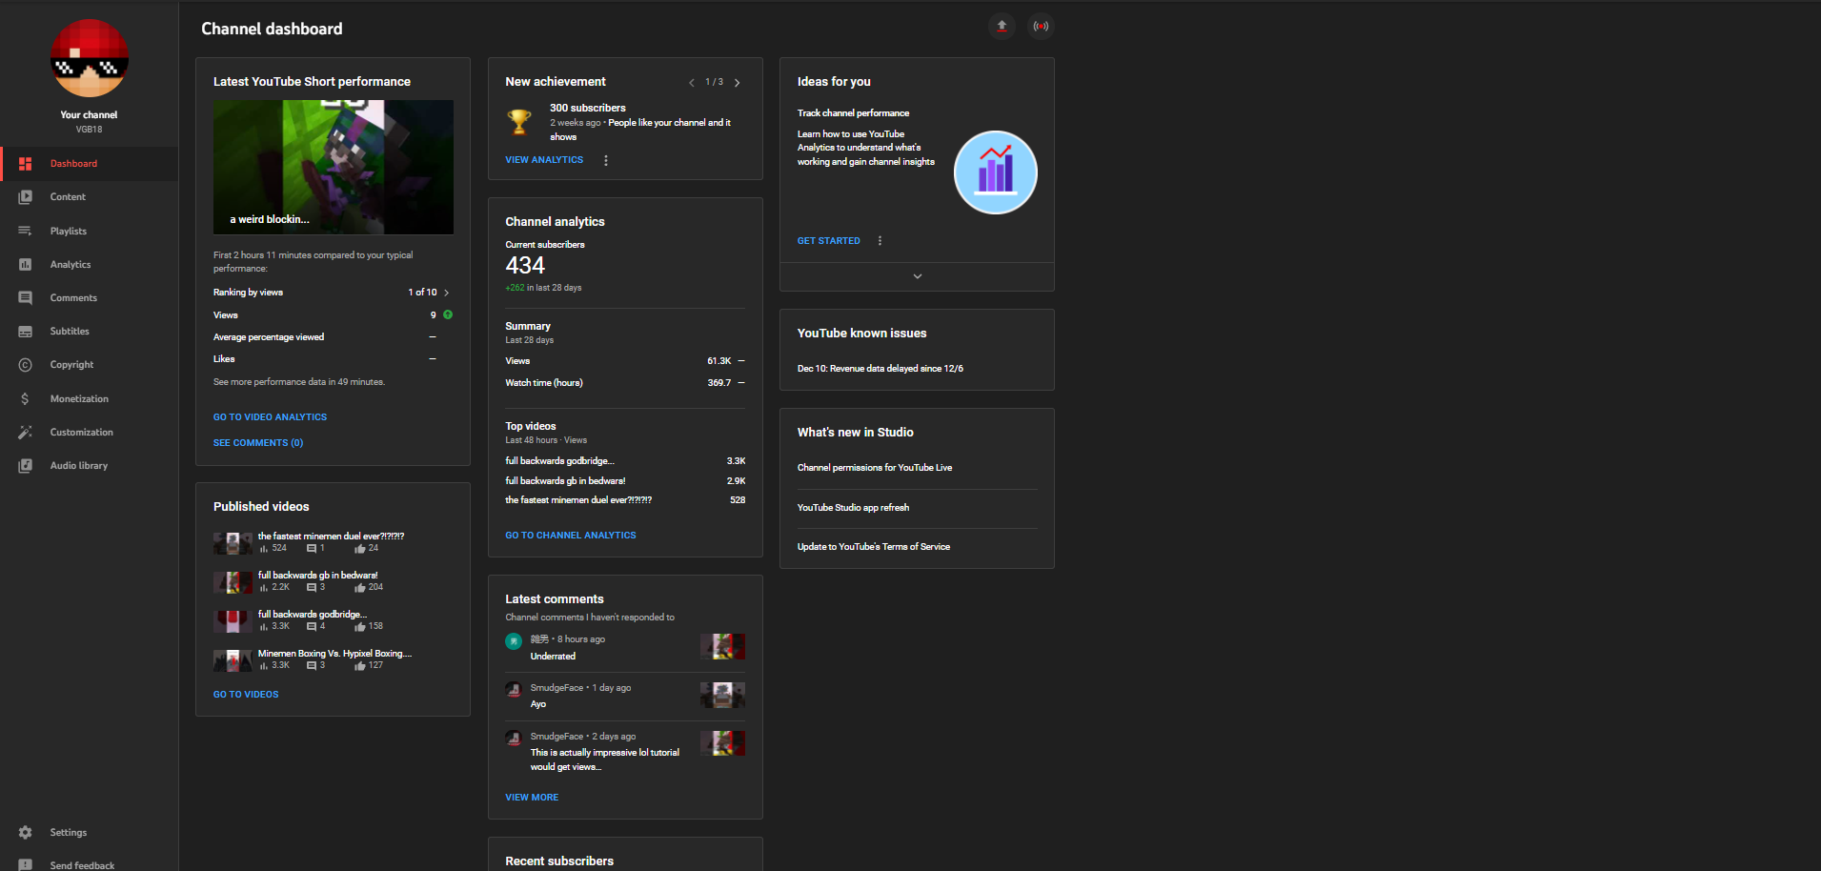Open the Audio library icon
This screenshot has height=871, width=1821.
pyautogui.click(x=26, y=466)
